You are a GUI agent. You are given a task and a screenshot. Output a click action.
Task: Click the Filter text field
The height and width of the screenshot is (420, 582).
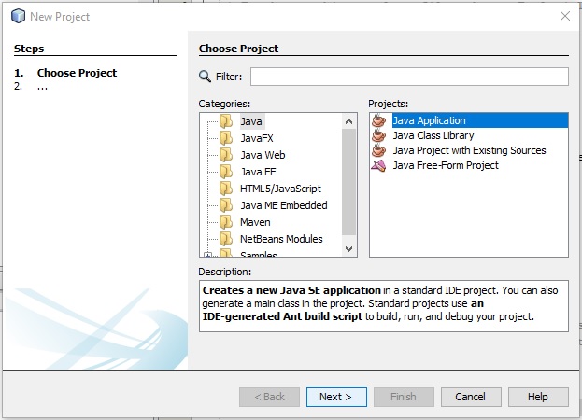[x=409, y=77]
